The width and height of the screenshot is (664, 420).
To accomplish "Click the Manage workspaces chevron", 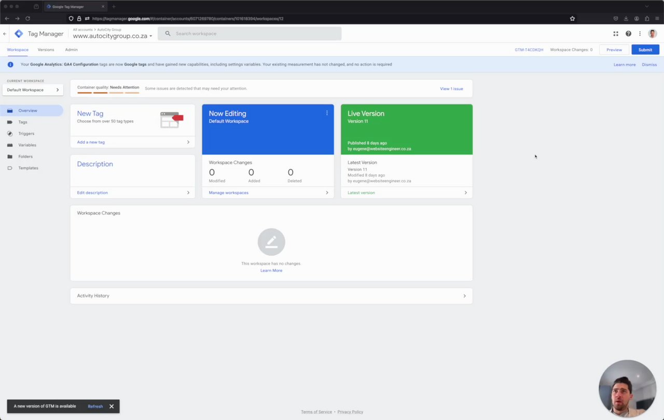I will pyautogui.click(x=327, y=192).
